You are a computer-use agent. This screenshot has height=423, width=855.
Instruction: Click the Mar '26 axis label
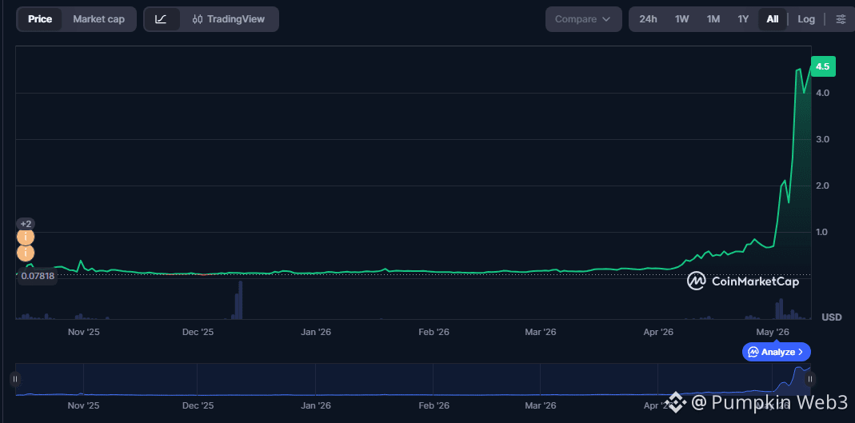[540, 332]
